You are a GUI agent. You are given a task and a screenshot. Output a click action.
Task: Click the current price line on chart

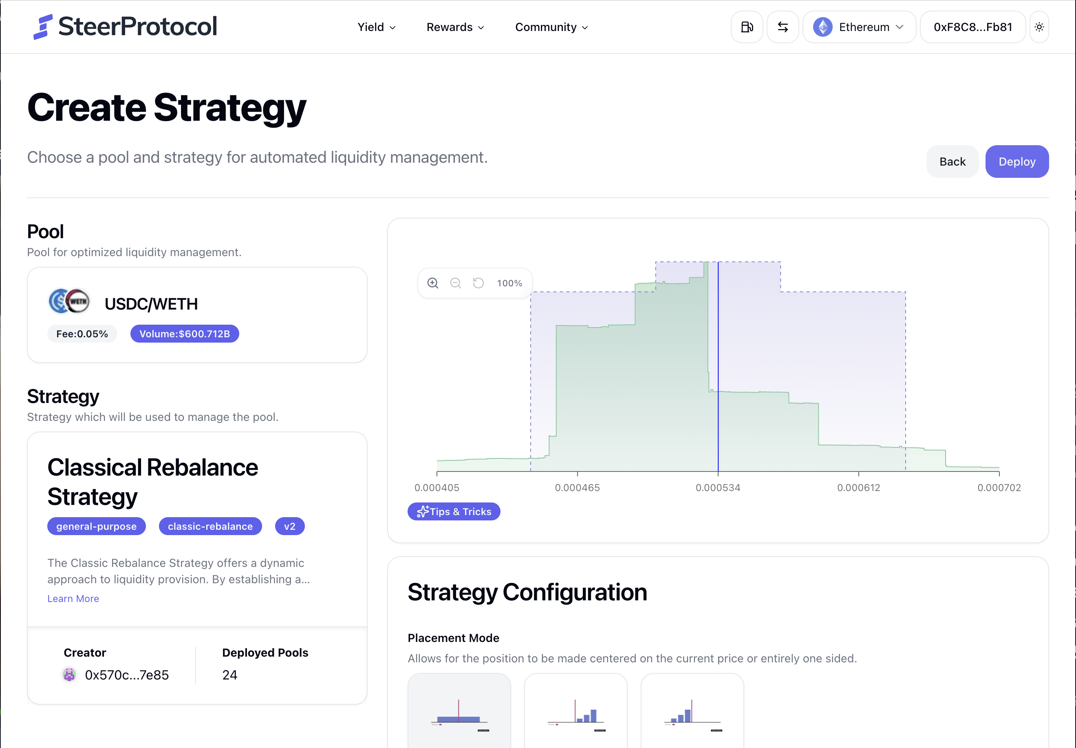(718, 367)
